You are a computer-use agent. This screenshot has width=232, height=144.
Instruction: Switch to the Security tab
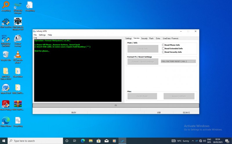tap(144, 38)
